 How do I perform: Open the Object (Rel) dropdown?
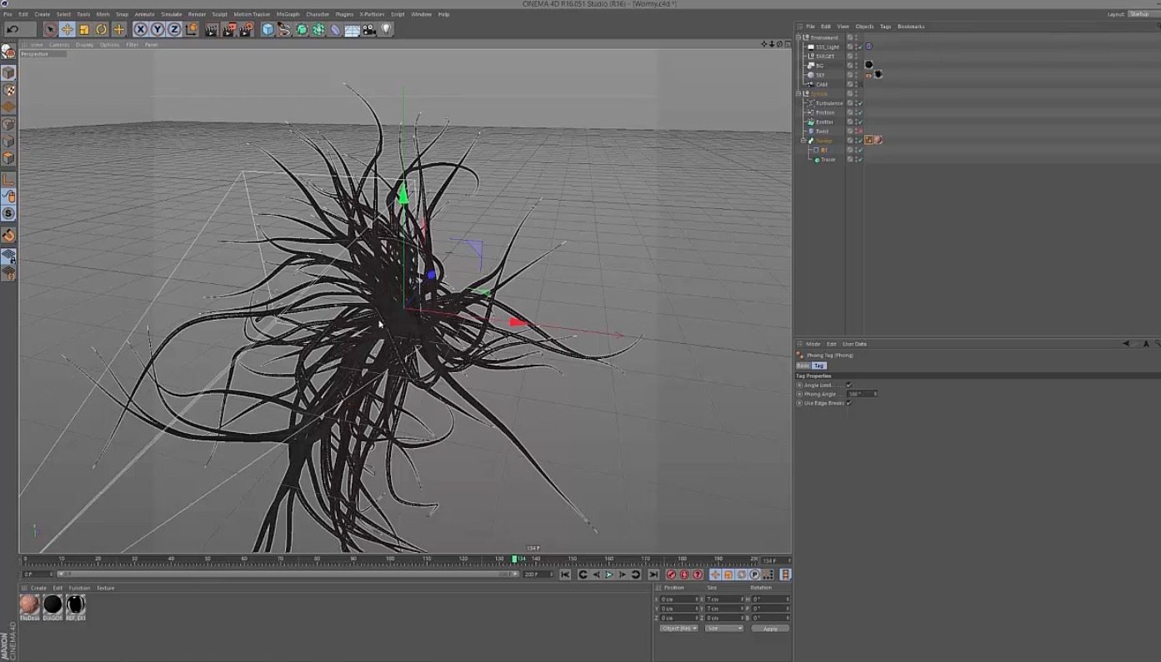(x=678, y=629)
